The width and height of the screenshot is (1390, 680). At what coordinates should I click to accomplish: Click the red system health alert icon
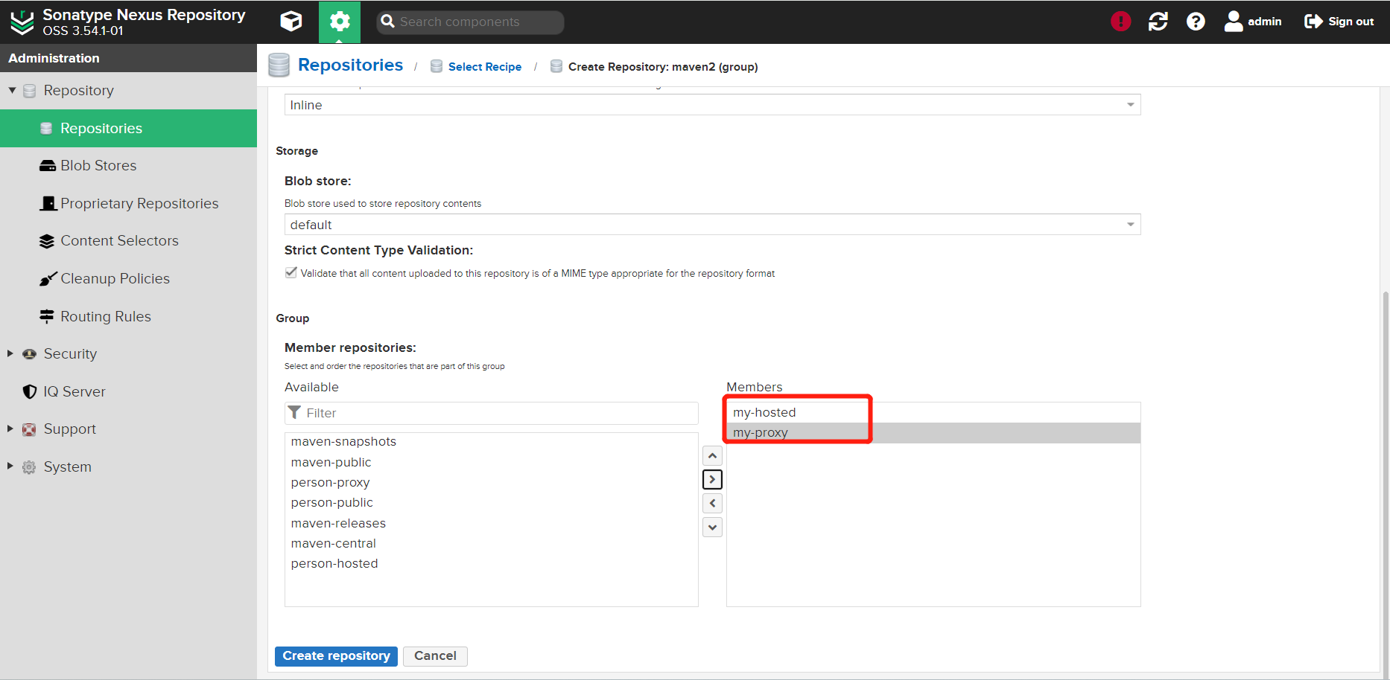(x=1120, y=22)
